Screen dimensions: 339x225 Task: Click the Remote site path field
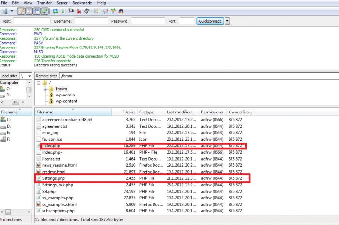click(199, 76)
